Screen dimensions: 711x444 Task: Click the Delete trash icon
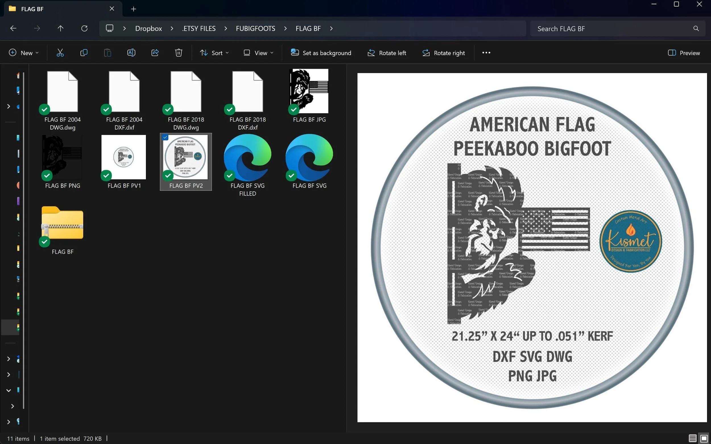coord(179,53)
